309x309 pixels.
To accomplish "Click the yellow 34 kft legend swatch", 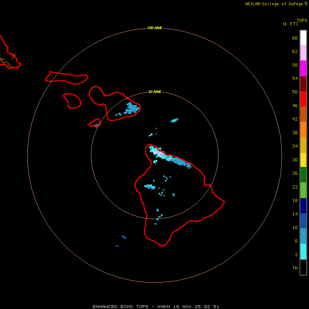I will [x=303, y=160].
